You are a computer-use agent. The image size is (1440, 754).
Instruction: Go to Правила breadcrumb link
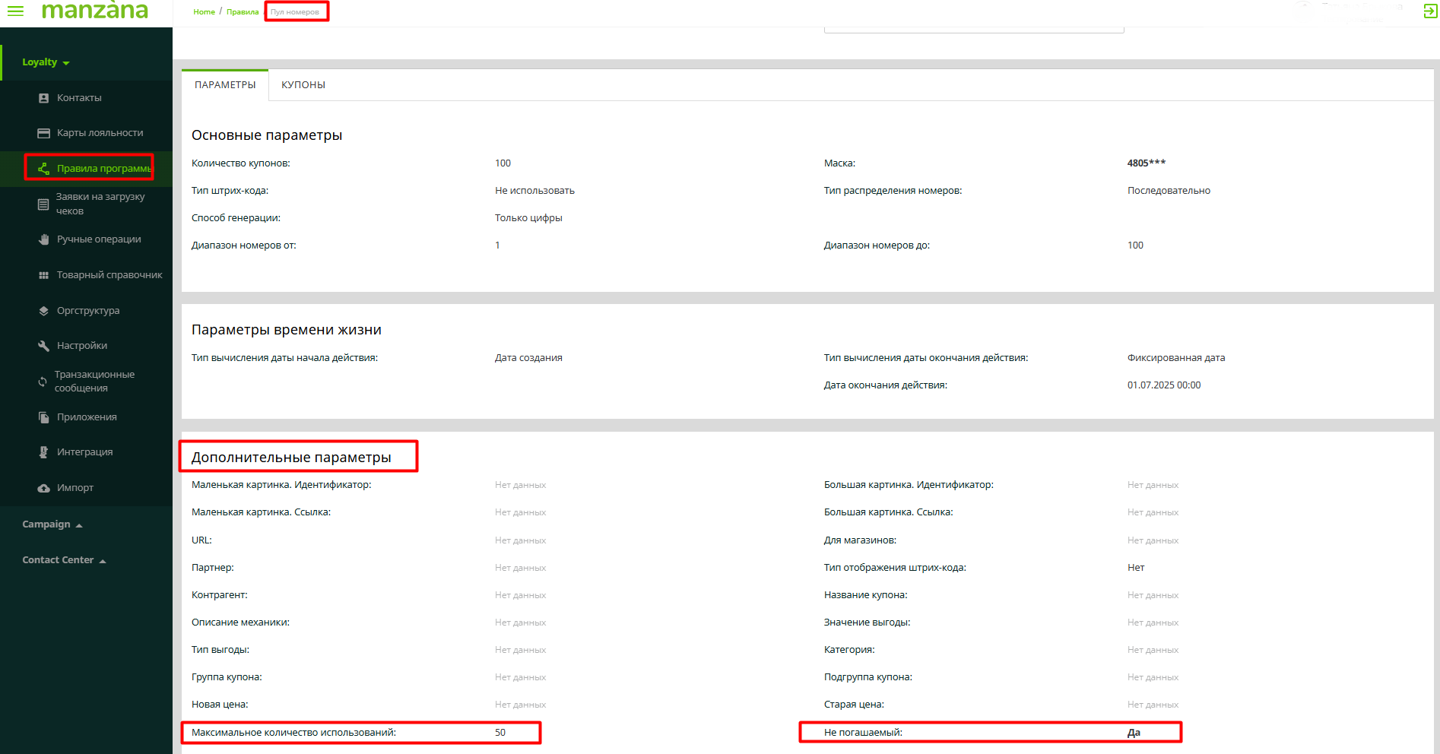[x=243, y=12]
